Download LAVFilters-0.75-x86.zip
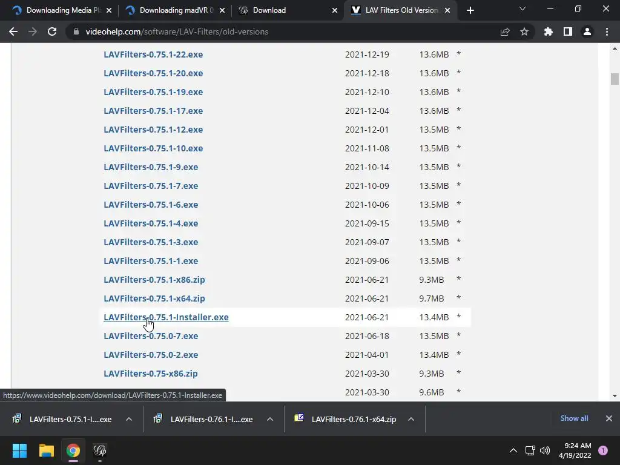The height and width of the screenshot is (465, 620). [151, 374]
